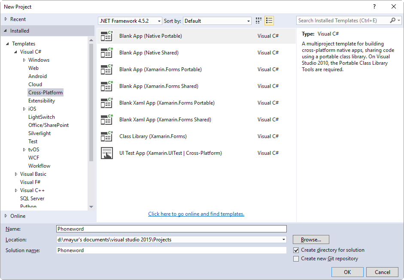This screenshot has height=280, width=404.
Task: Click the Blank App (Native Portable) template icon
Action: tap(106, 36)
